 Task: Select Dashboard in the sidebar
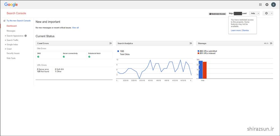click(x=11, y=26)
